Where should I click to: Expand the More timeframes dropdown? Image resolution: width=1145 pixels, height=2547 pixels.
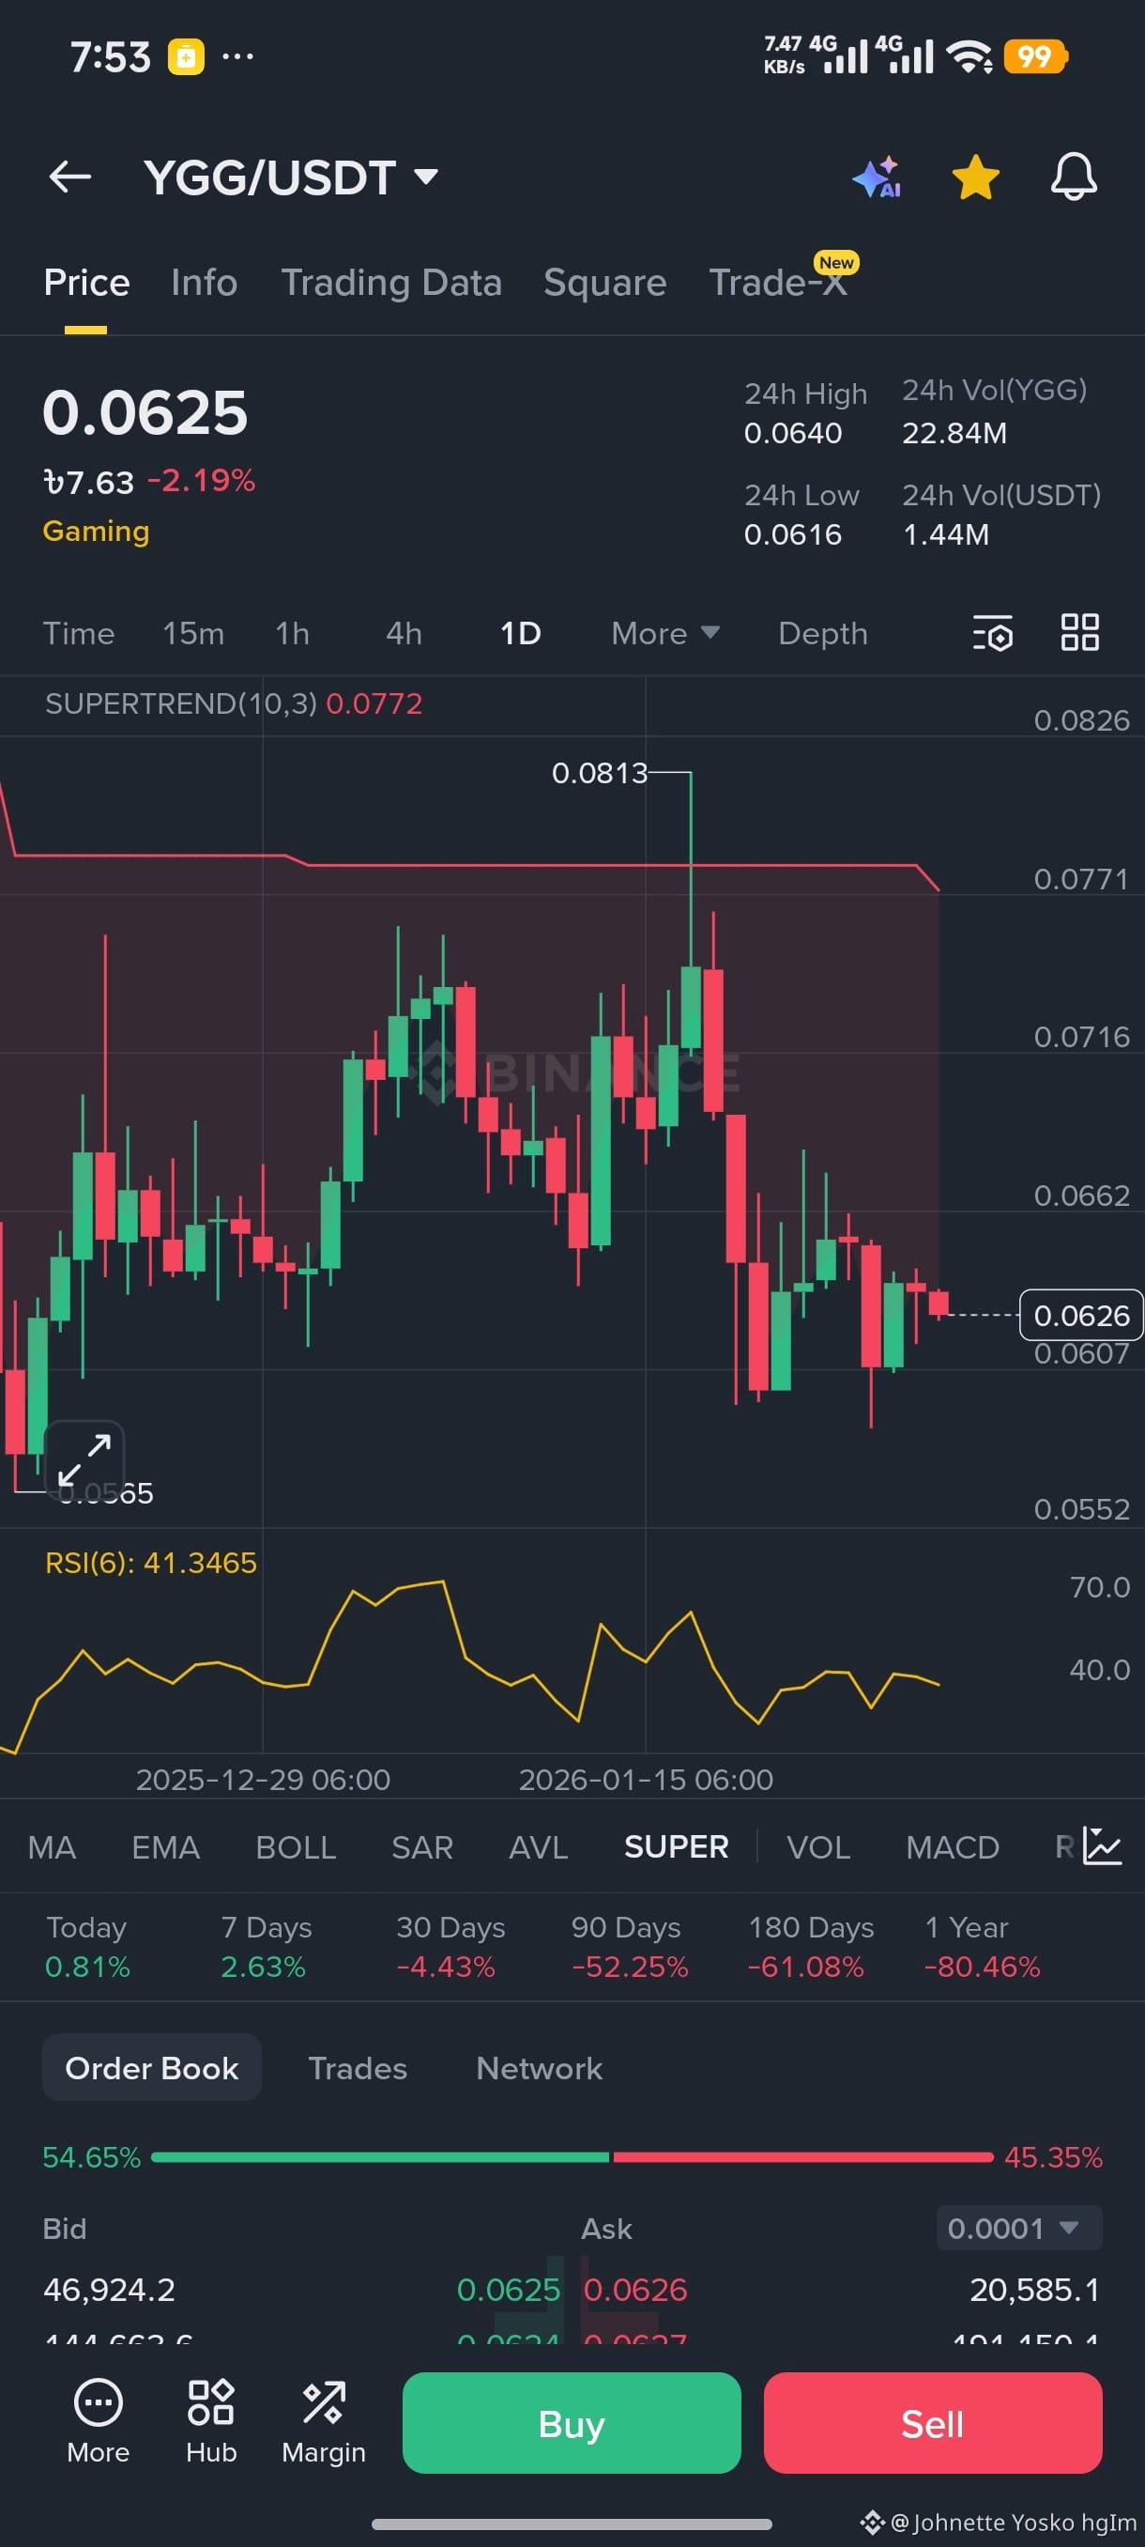click(x=664, y=634)
